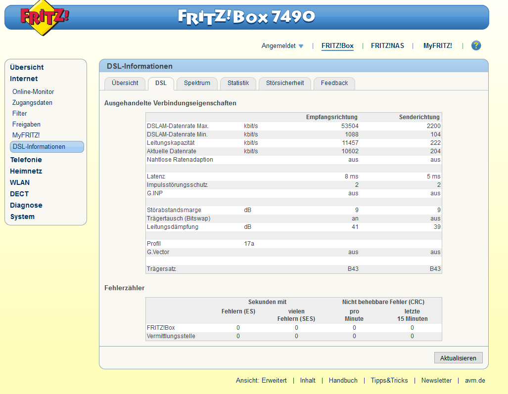Click the G.Vector row label
The width and height of the screenshot is (508, 394).
[158, 252]
